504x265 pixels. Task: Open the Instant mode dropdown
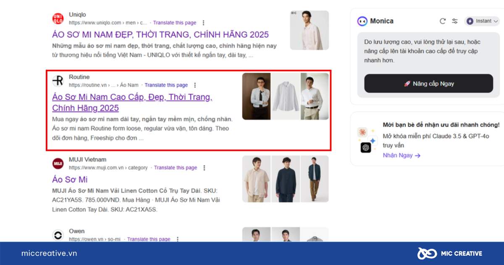482,21
